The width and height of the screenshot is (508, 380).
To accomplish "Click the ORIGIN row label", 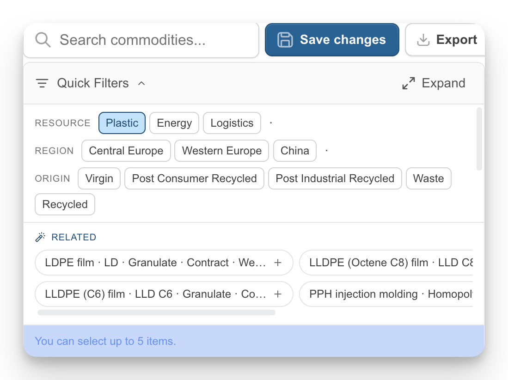I will (x=53, y=178).
